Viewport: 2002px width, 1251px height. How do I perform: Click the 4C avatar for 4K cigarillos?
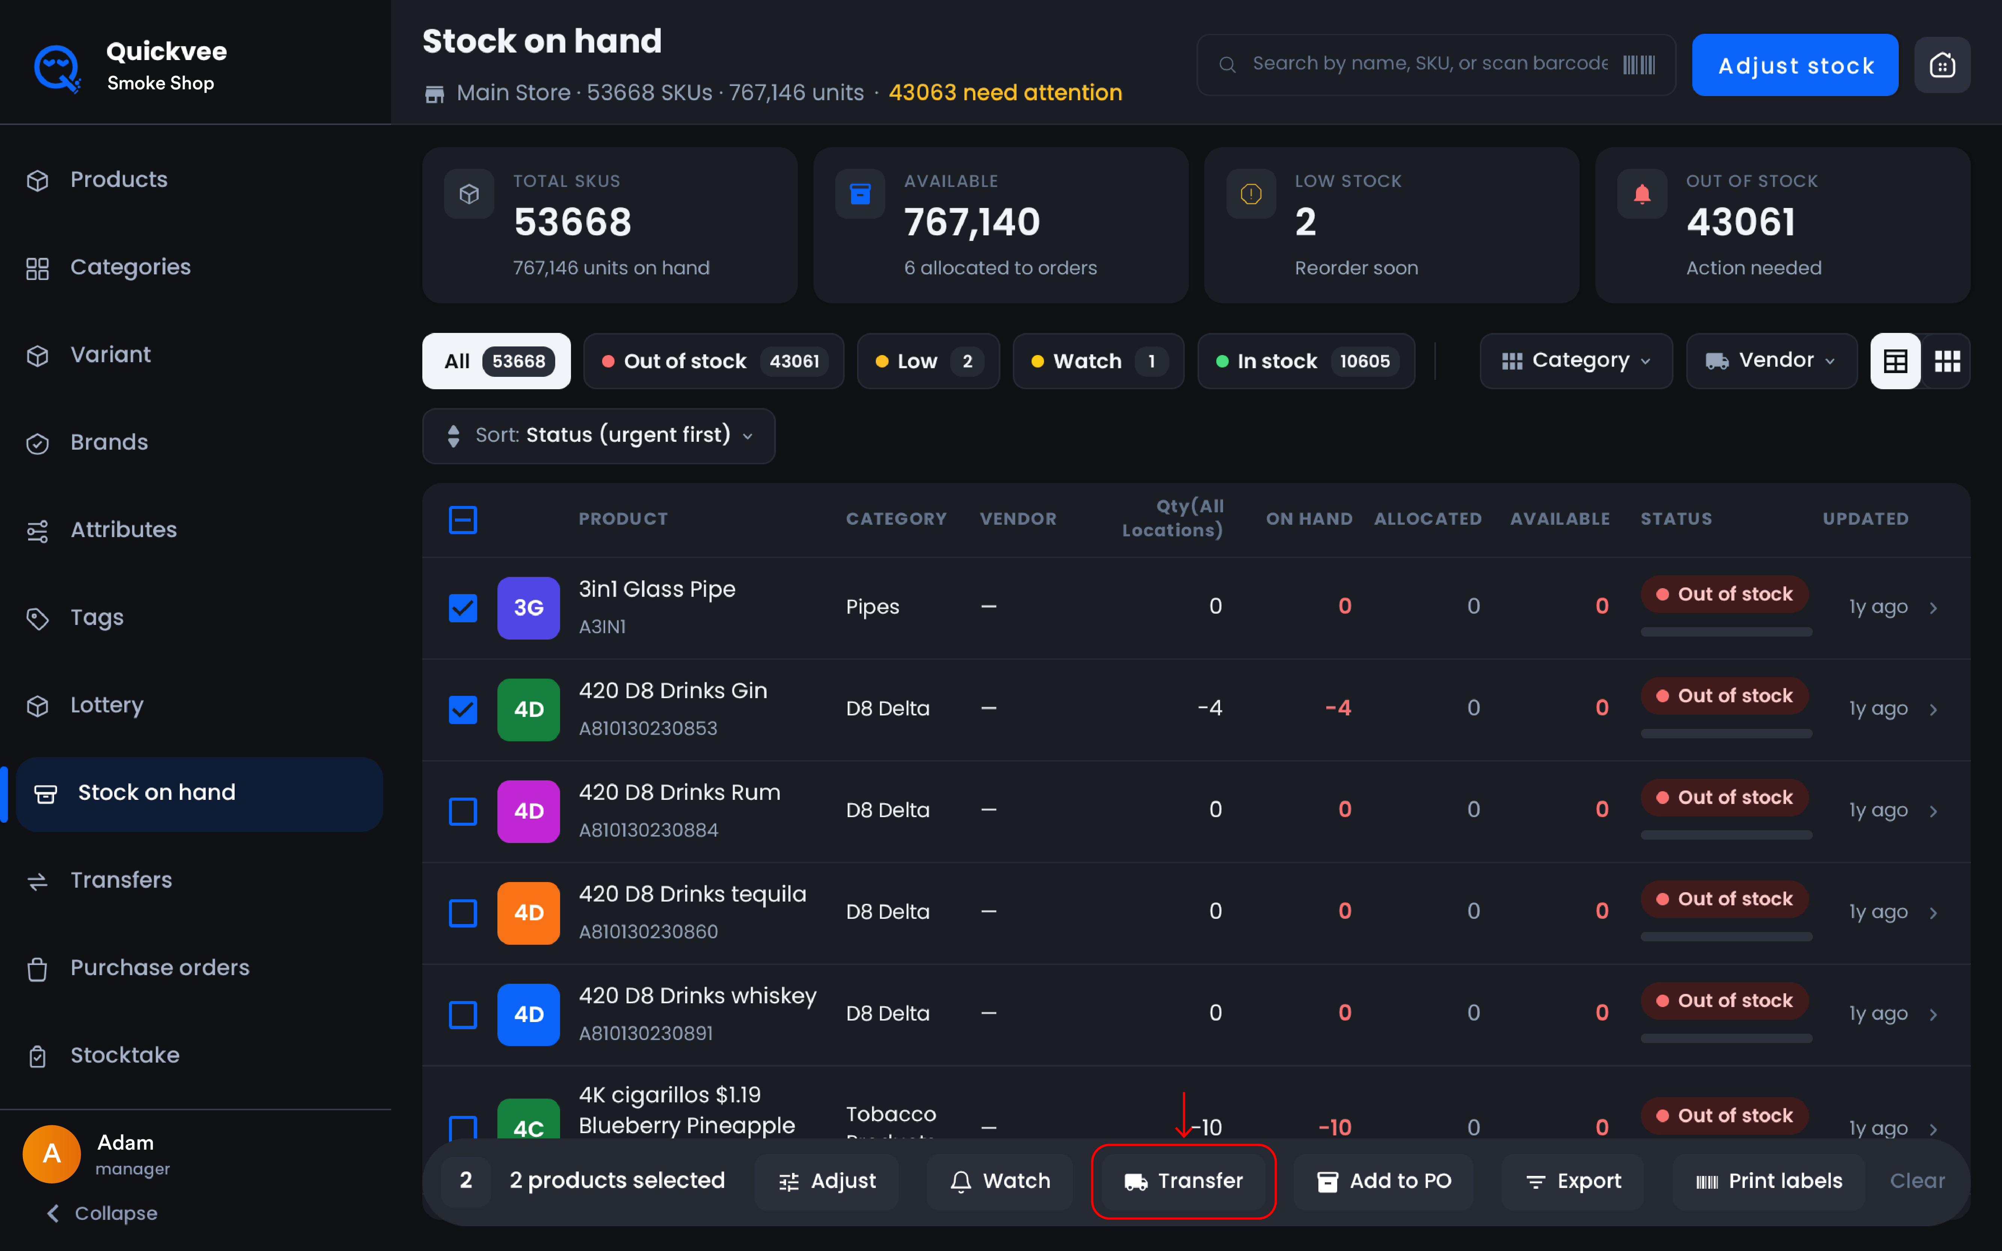click(x=529, y=1119)
